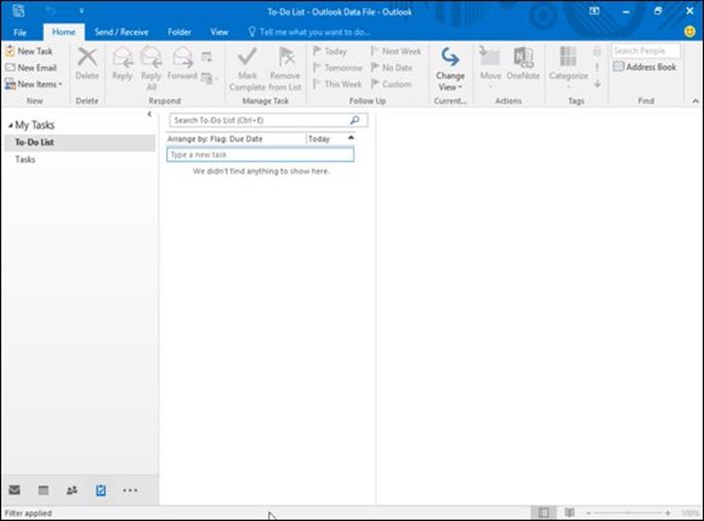The width and height of the screenshot is (704, 521).
Task: Open more navigation options ellipsis
Action: [130, 491]
